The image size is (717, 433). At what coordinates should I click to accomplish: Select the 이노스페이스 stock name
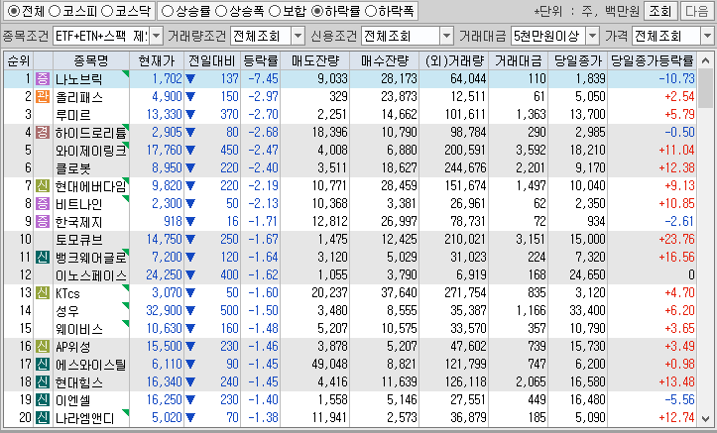[90, 275]
